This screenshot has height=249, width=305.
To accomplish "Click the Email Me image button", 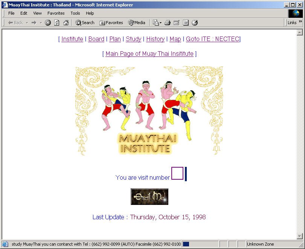I will click(149, 197).
